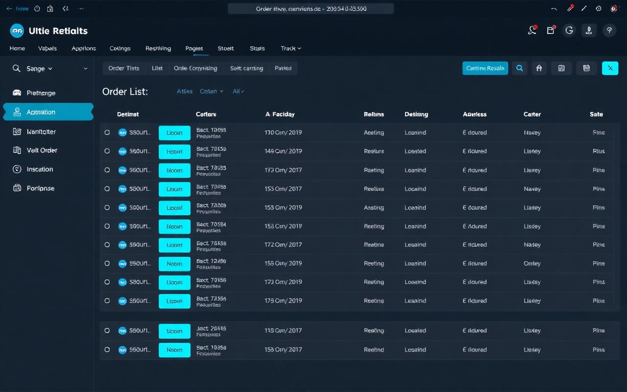Click the G account icon in header
Screen dimensions: 627x392
point(569,30)
